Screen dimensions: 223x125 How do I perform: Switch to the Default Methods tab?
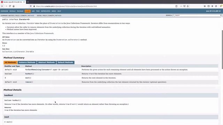pos(66,62)
